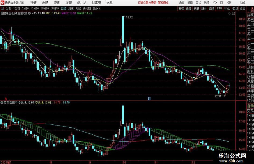Click the 叠加 overlay button

[x=189, y=8]
